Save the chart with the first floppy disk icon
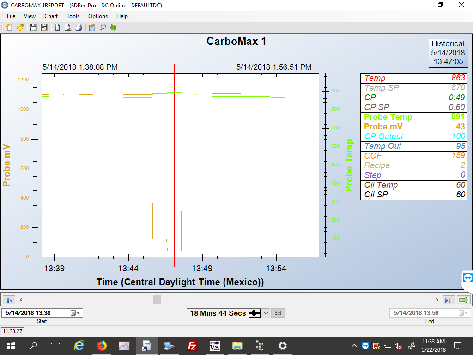 pos(33,27)
